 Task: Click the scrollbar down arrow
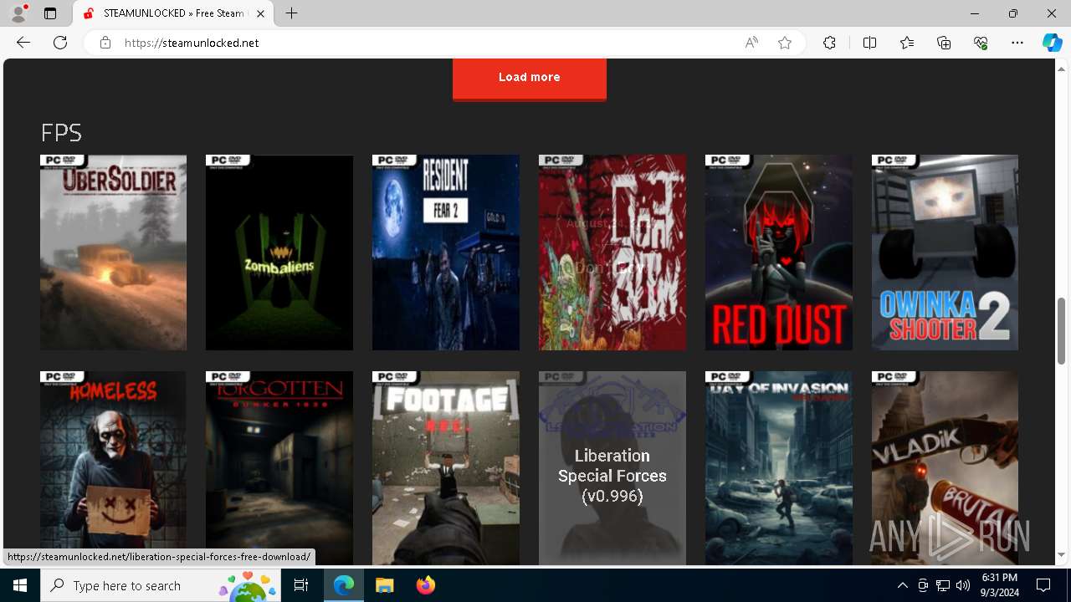(x=1062, y=555)
